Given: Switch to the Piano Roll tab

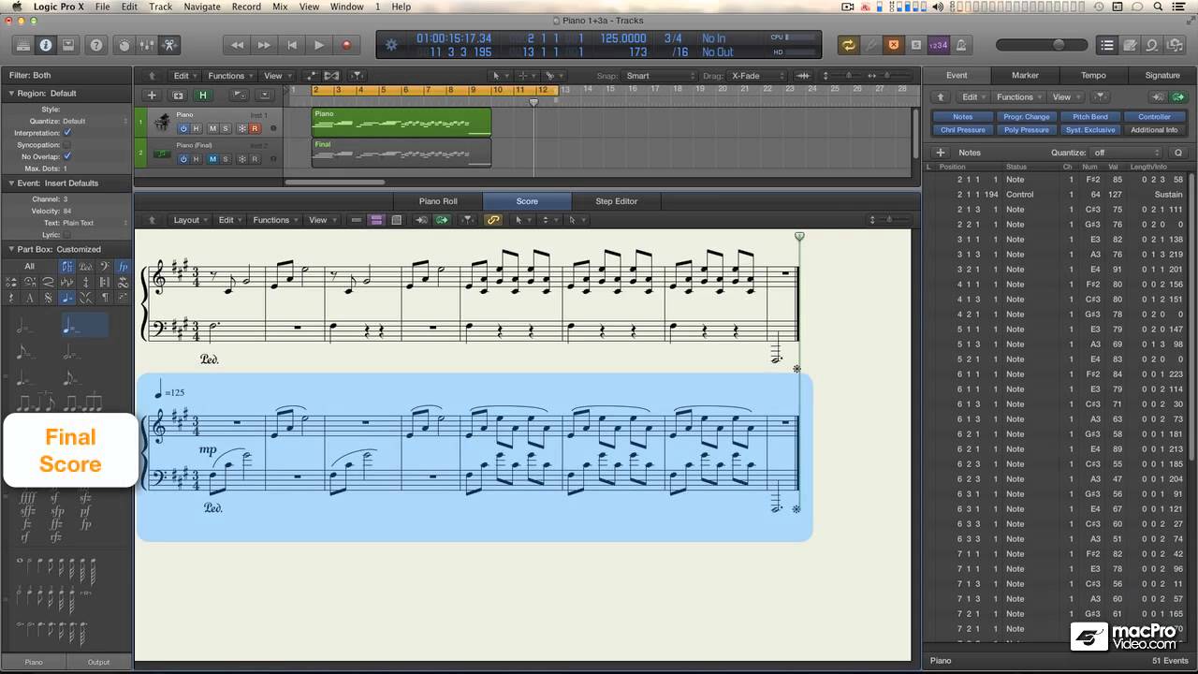Looking at the screenshot, I should tap(438, 201).
